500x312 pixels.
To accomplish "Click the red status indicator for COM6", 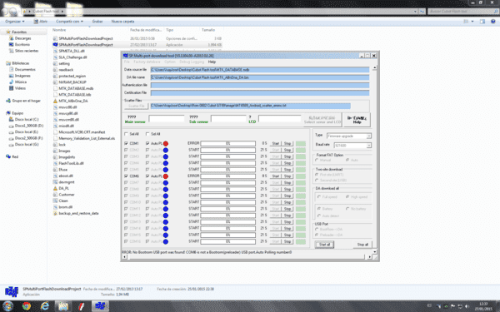I will point(166,176).
